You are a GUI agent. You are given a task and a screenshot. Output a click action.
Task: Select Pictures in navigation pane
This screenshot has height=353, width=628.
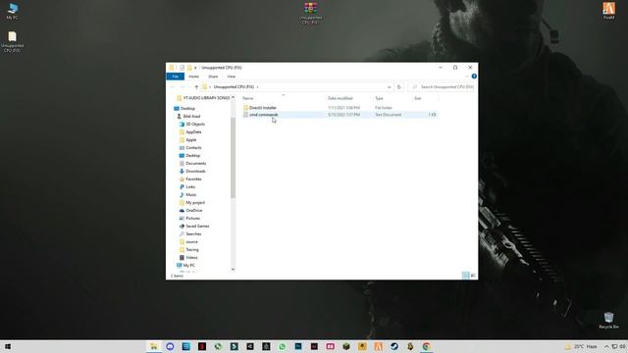[189, 219]
